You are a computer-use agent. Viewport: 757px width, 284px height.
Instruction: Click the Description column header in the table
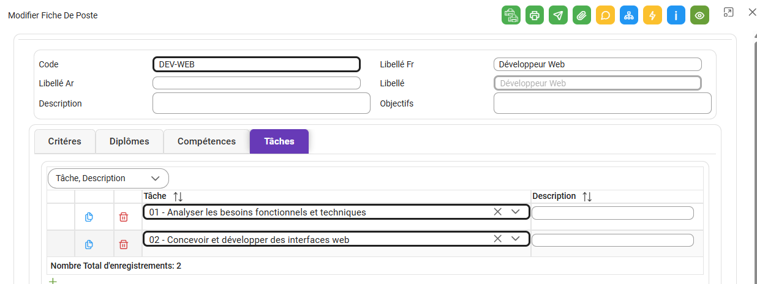[554, 196]
